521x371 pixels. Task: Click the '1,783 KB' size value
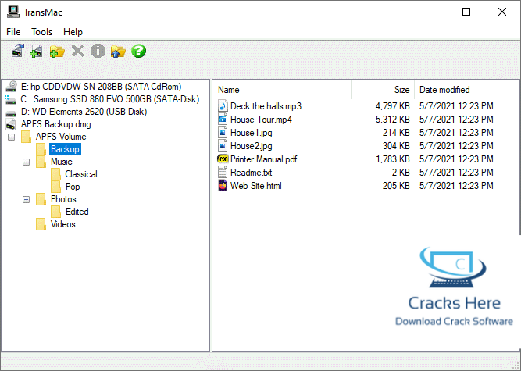[x=392, y=159]
